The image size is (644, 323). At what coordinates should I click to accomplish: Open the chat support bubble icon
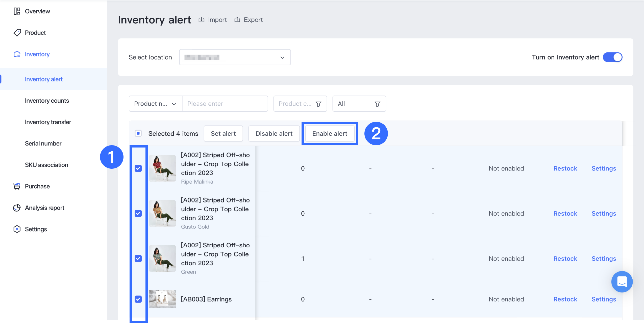622,281
